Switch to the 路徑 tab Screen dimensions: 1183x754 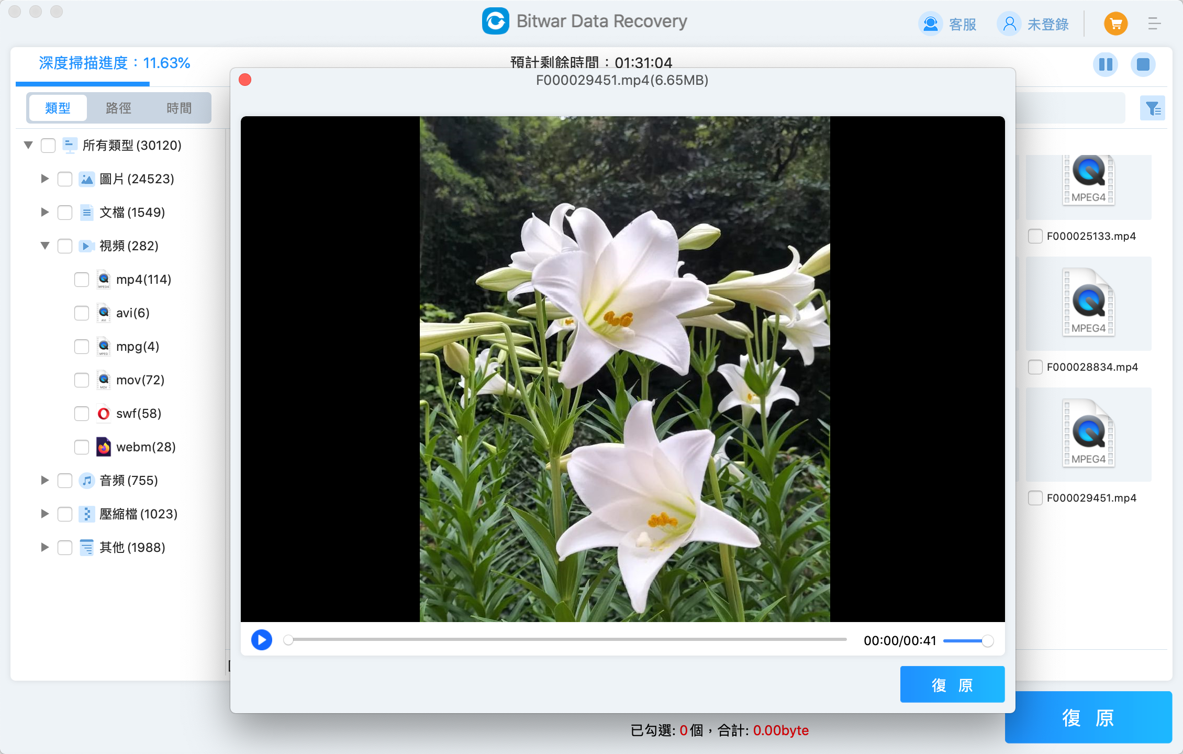[x=118, y=108]
